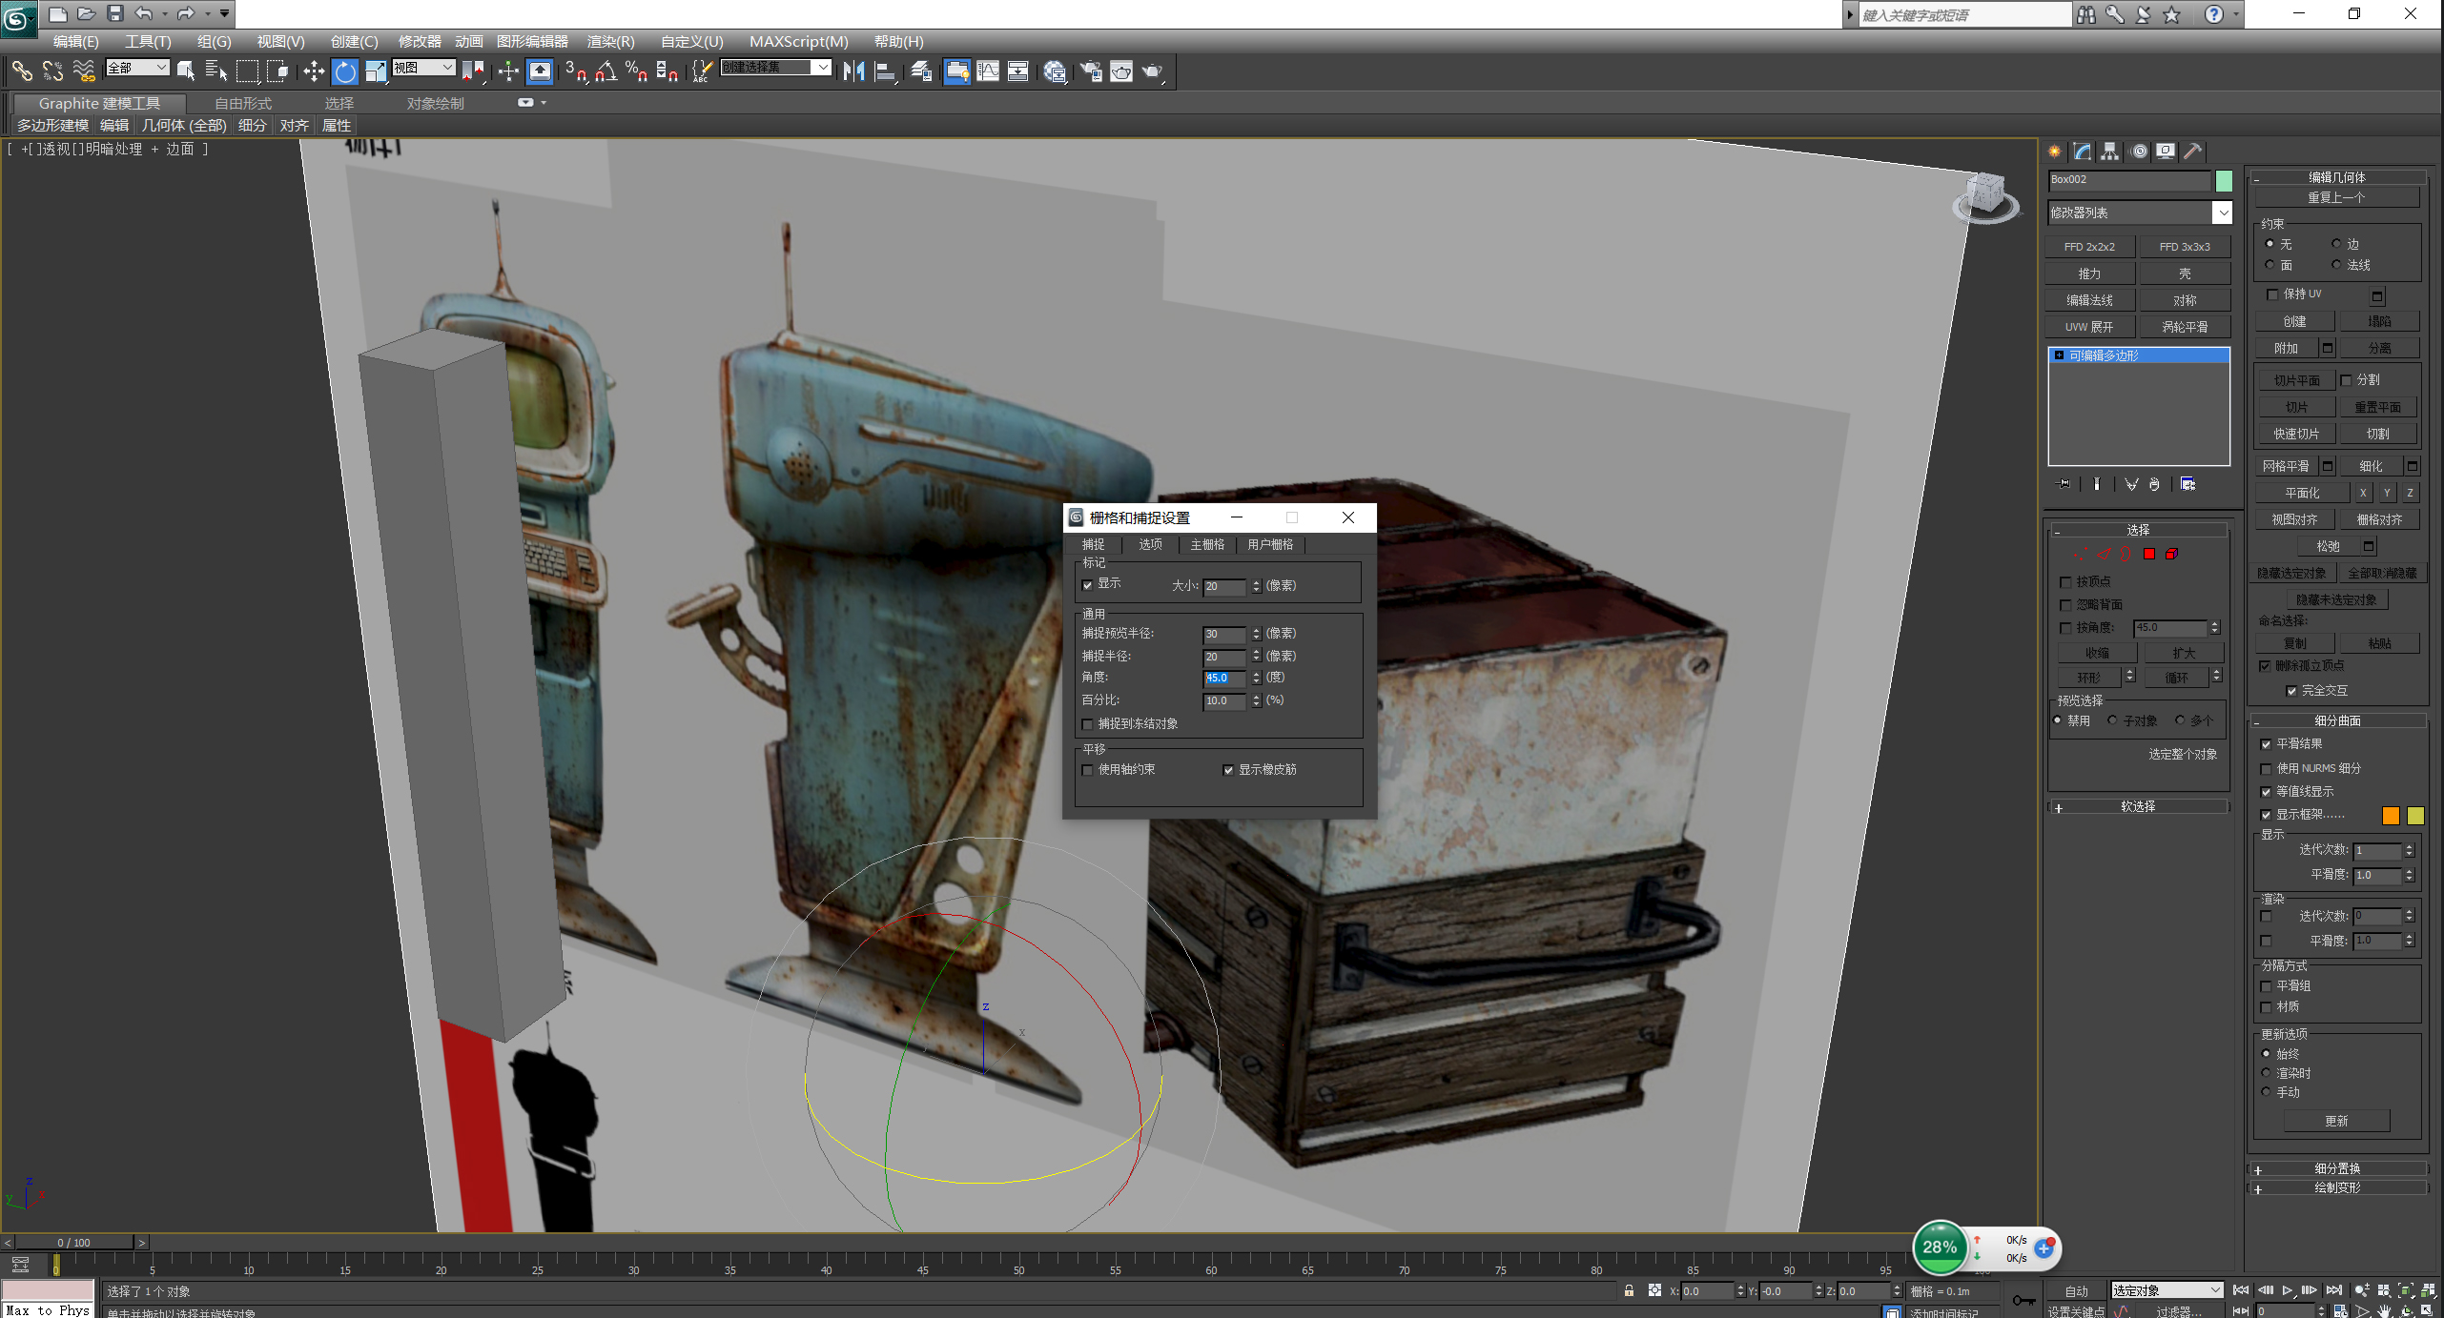Image resolution: width=2444 pixels, height=1318 pixels.
Task: Select the 面 constraint radio button
Action: pyautogui.click(x=2270, y=265)
